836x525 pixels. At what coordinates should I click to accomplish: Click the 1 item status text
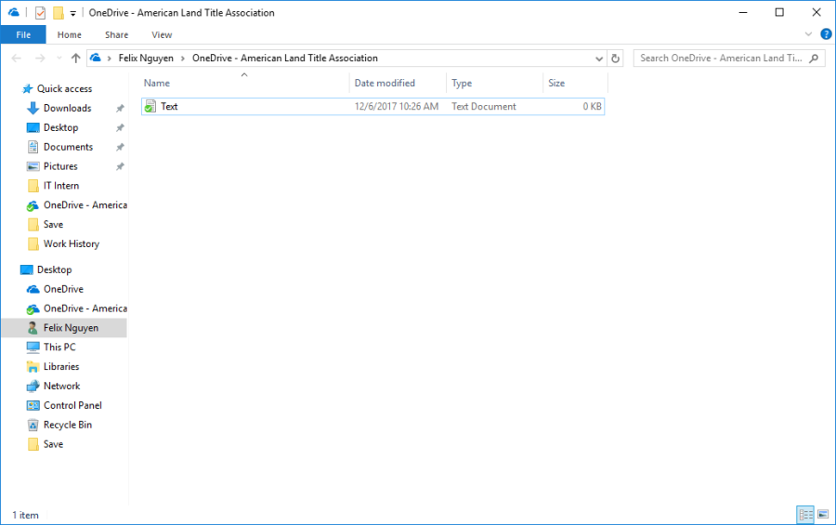pyautogui.click(x=26, y=515)
